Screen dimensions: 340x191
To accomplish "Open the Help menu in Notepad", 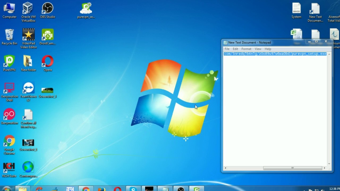I will [x=268, y=49].
